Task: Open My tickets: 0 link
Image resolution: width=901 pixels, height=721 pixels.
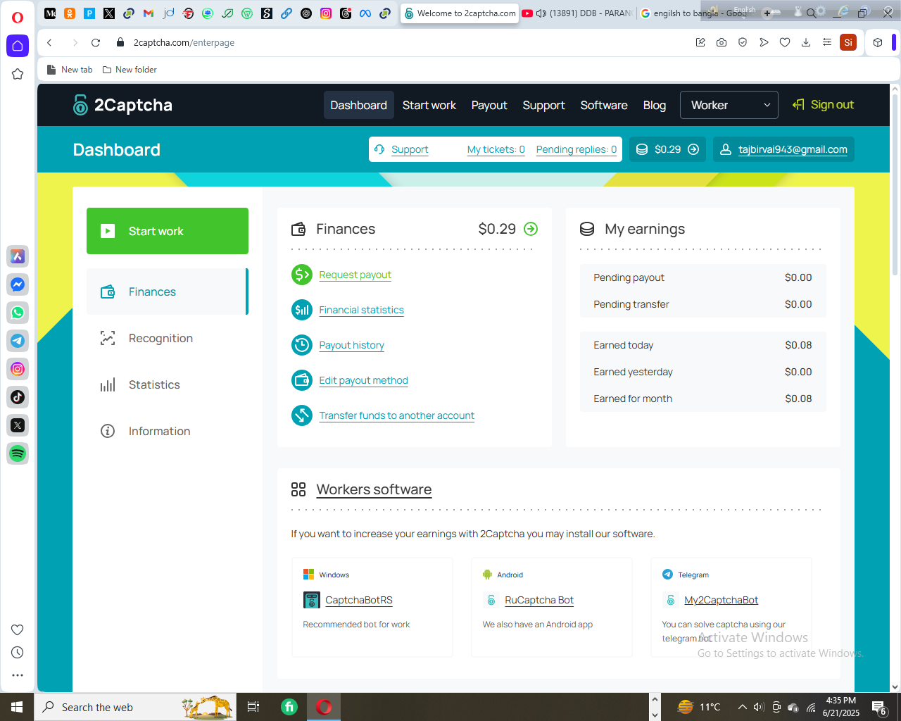Action: (496, 149)
